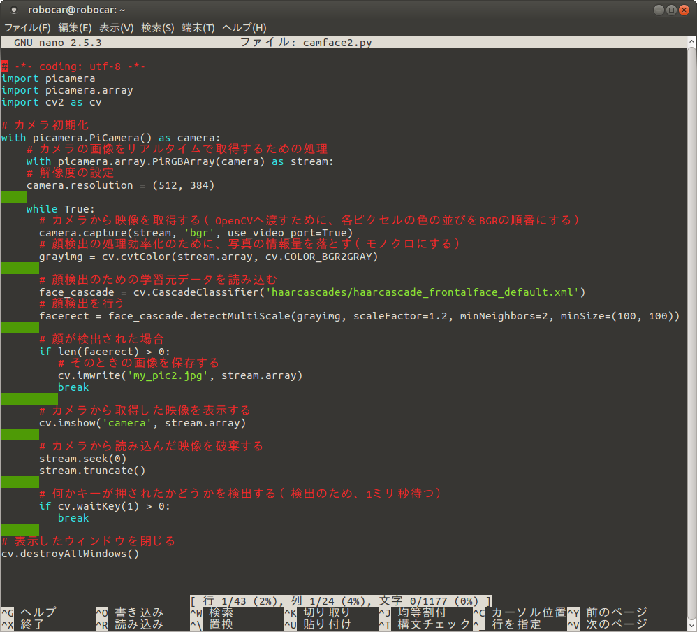Click the grayimg = cv.cvtColor line
Screen dimensions: 697x632
pyautogui.click(x=209, y=257)
